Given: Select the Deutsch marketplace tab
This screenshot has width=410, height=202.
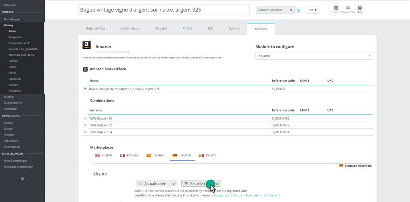Looking at the screenshot, I should point(183,156).
